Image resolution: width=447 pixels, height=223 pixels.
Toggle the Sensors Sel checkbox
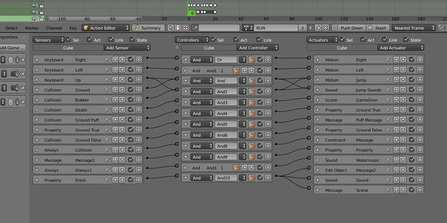point(68,39)
